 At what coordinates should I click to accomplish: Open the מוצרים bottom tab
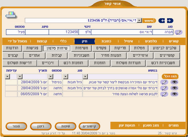coord(173,125)
